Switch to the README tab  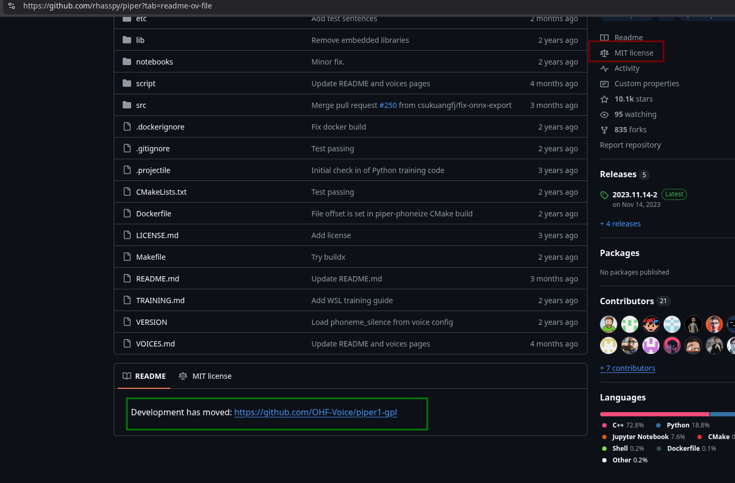pos(144,376)
